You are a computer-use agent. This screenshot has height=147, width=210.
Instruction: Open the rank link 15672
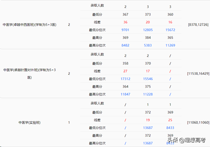click(x=170, y=30)
